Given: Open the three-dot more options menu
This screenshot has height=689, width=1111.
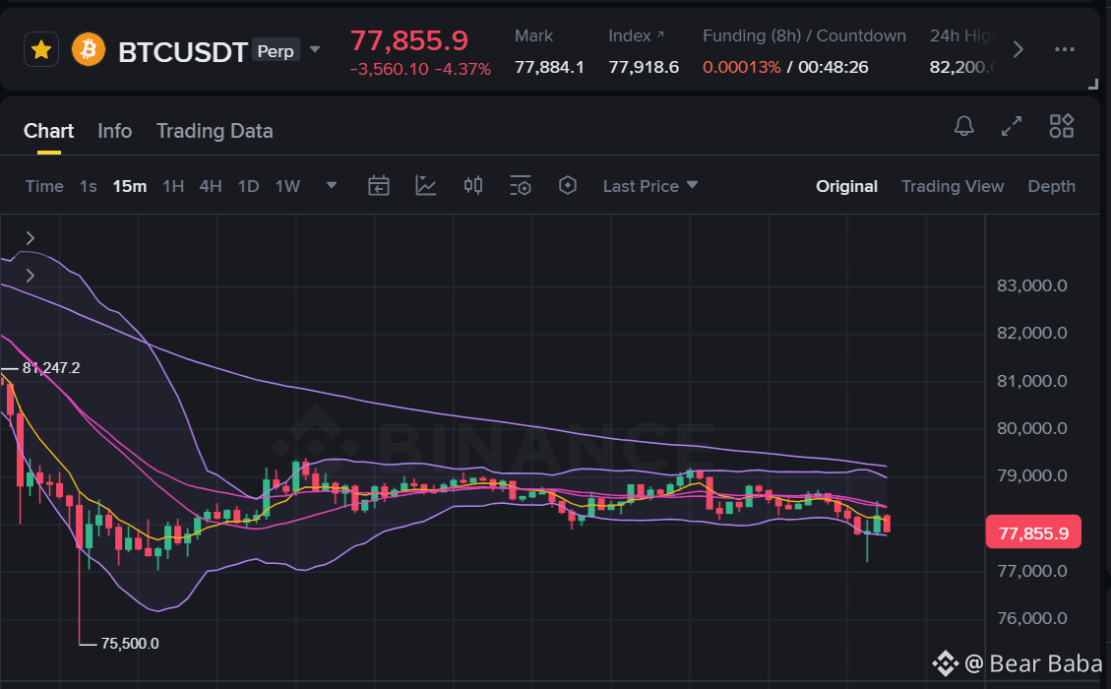Looking at the screenshot, I should tap(1064, 49).
